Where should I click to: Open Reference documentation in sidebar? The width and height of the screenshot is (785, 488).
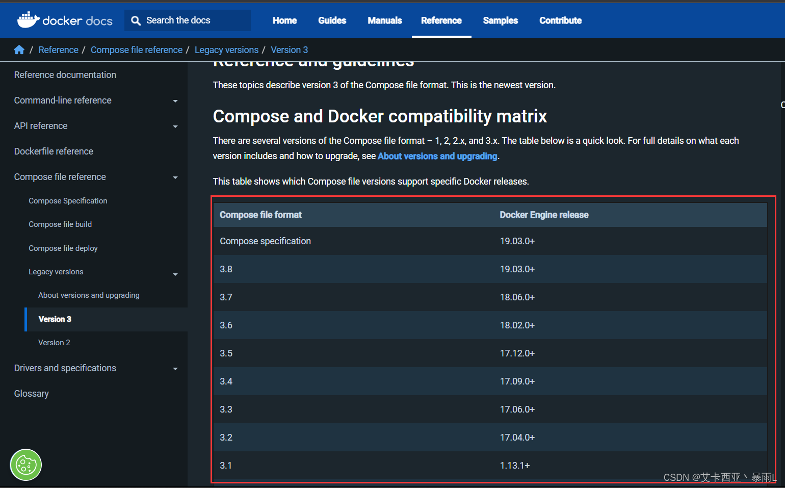pos(65,75)
